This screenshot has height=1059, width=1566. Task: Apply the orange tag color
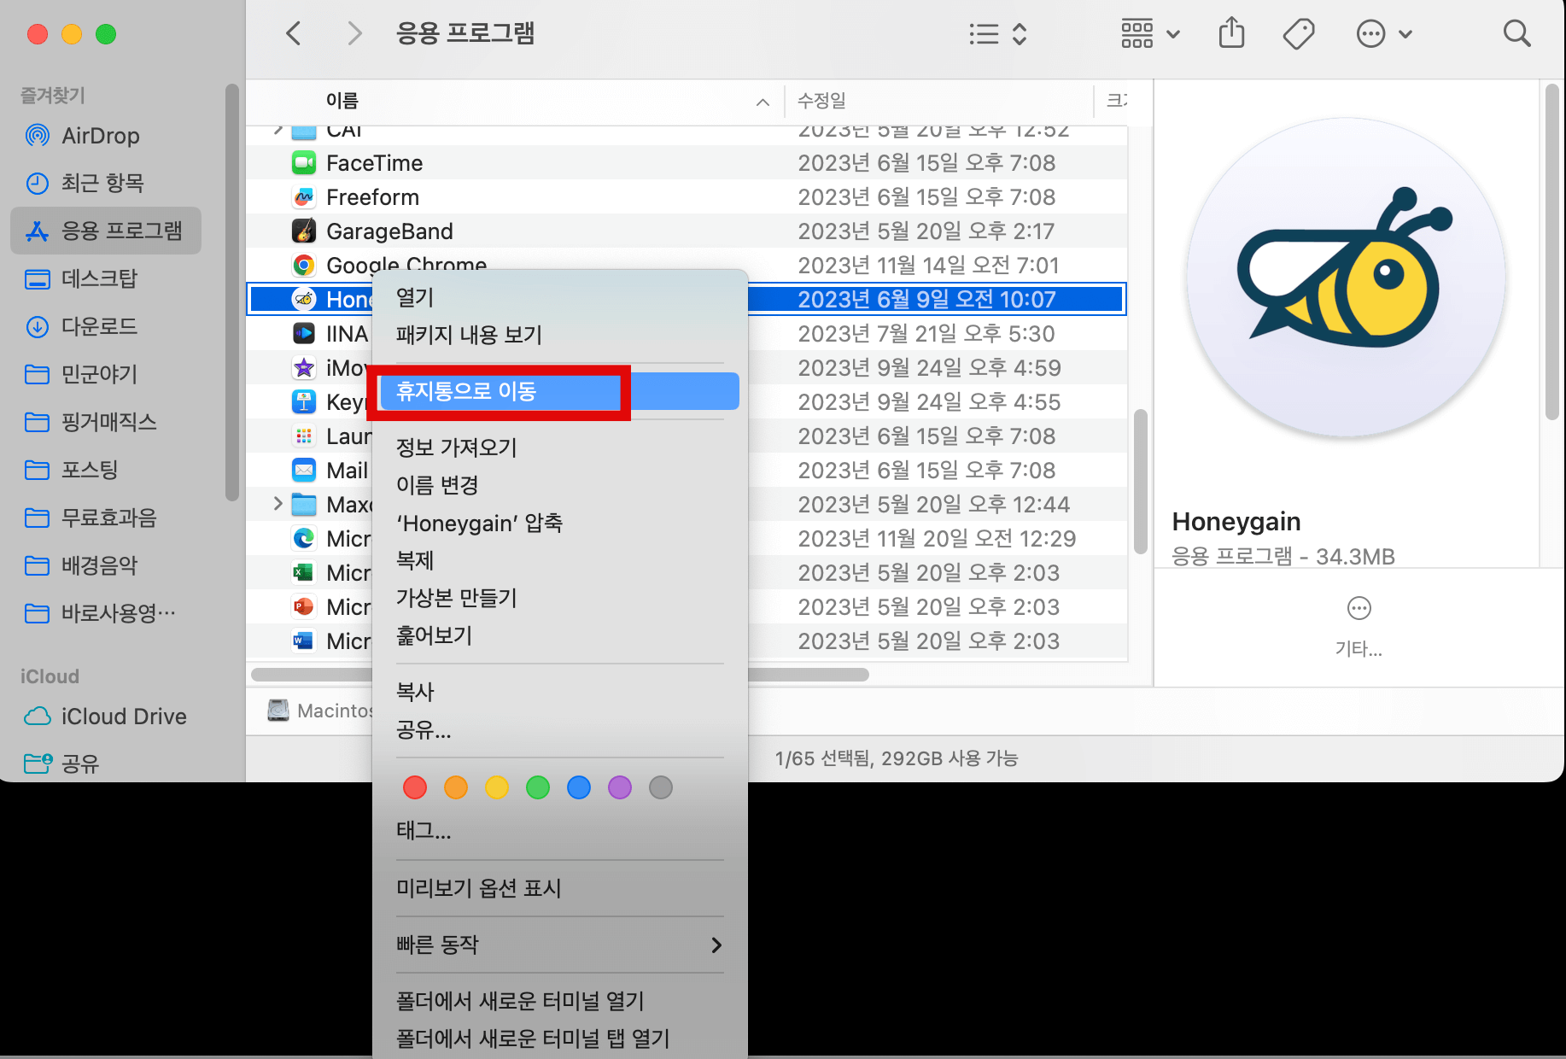tap(456, 787)
